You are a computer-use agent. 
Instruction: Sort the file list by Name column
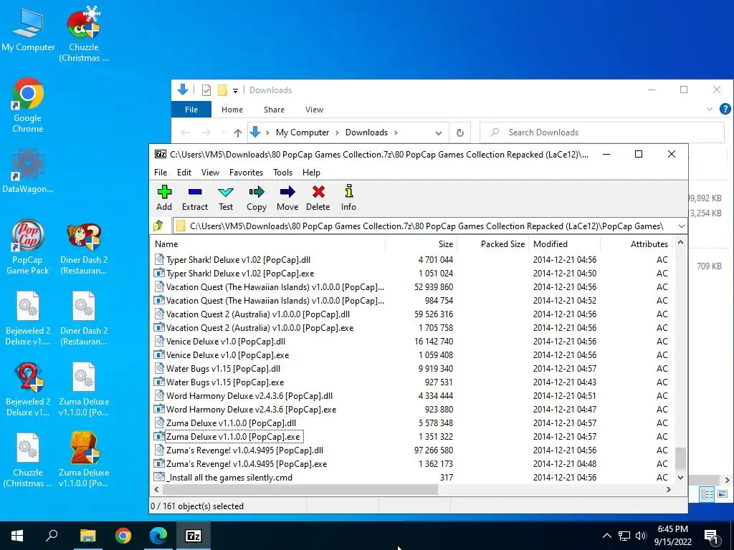[x=268, y=244]
